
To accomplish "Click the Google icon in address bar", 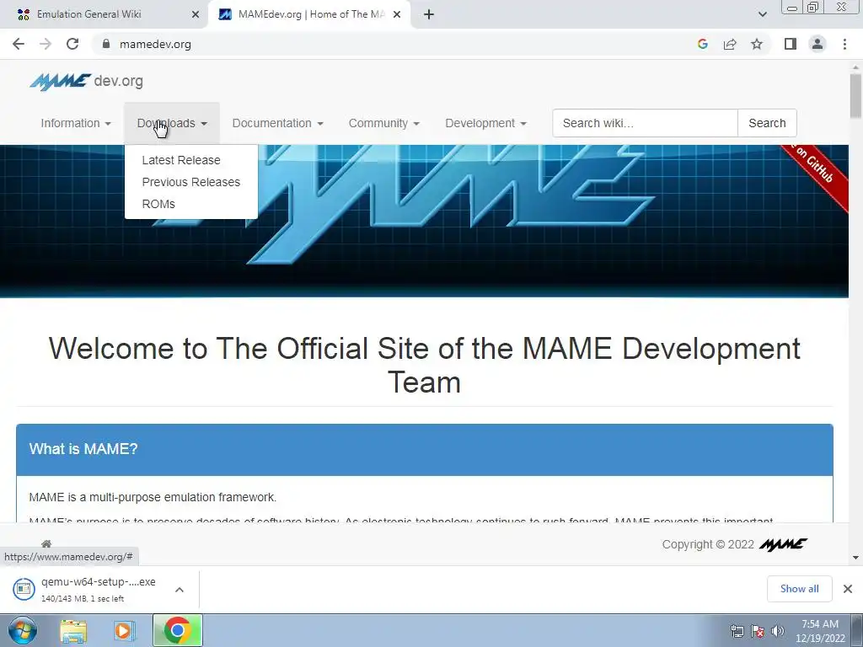I will (x=702, y=44).
